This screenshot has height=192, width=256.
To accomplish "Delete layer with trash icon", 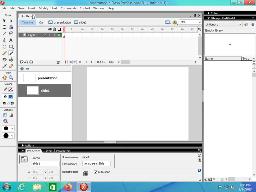I will [58, 62].
